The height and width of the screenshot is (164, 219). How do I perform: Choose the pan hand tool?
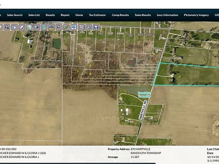[x=14, y=27]
